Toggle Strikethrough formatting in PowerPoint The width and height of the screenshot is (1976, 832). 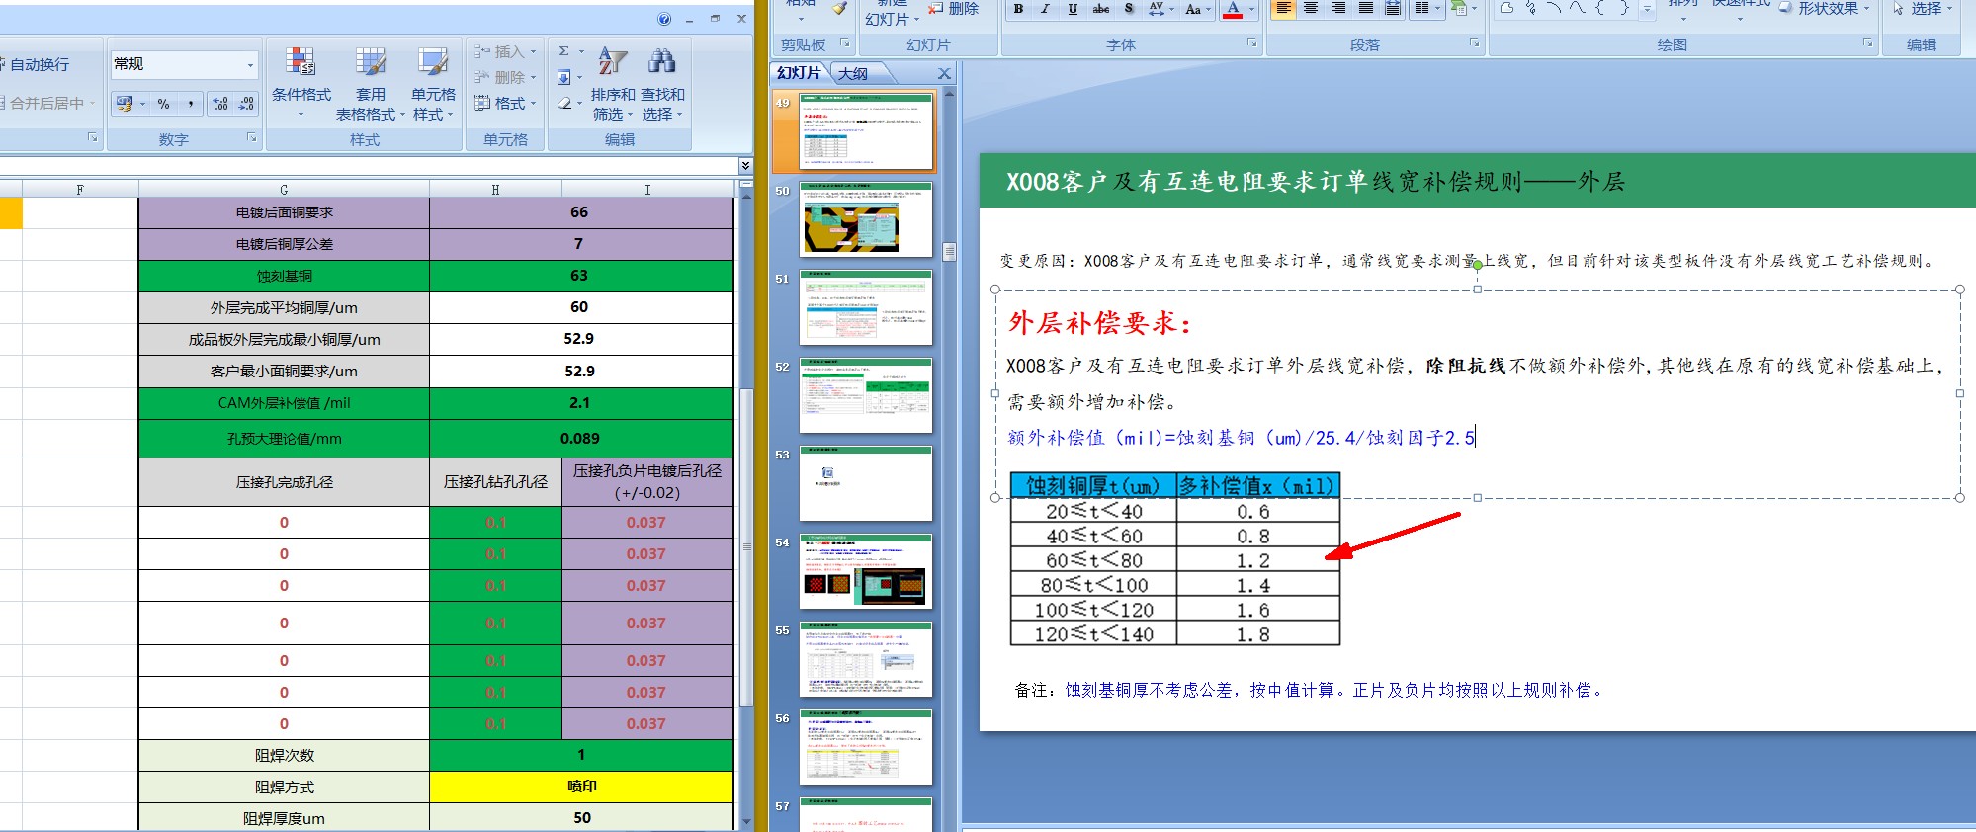pos(1100,9)
